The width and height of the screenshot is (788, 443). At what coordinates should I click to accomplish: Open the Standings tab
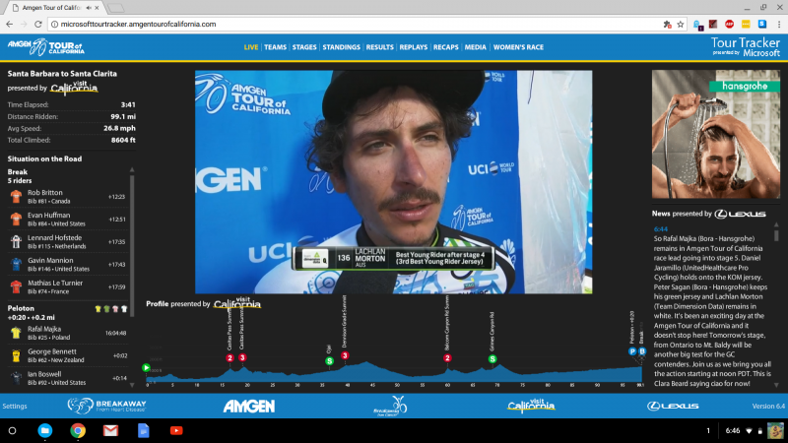pyautogui.click(x=341, y=47)
